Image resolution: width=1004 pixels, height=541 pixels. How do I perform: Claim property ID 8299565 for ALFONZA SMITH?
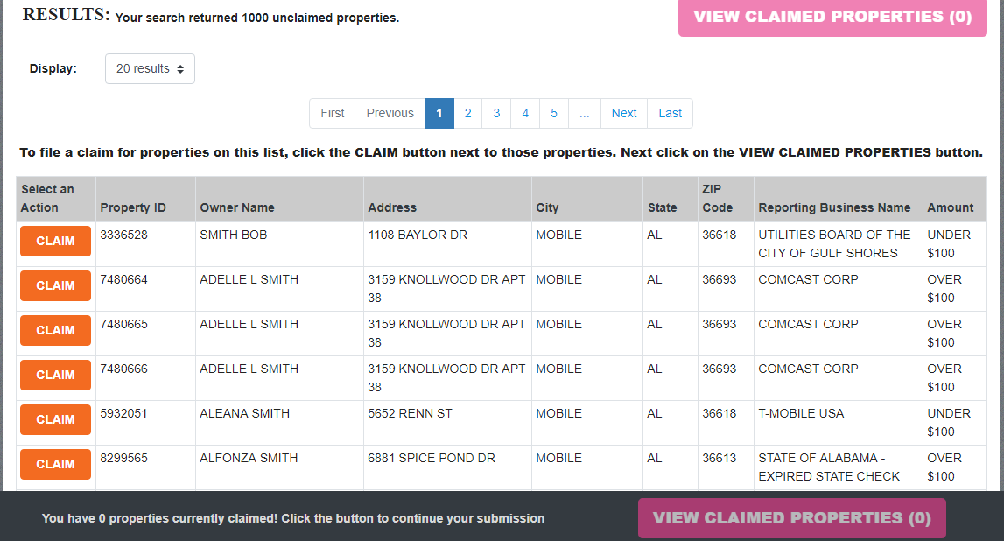point(54,464)
